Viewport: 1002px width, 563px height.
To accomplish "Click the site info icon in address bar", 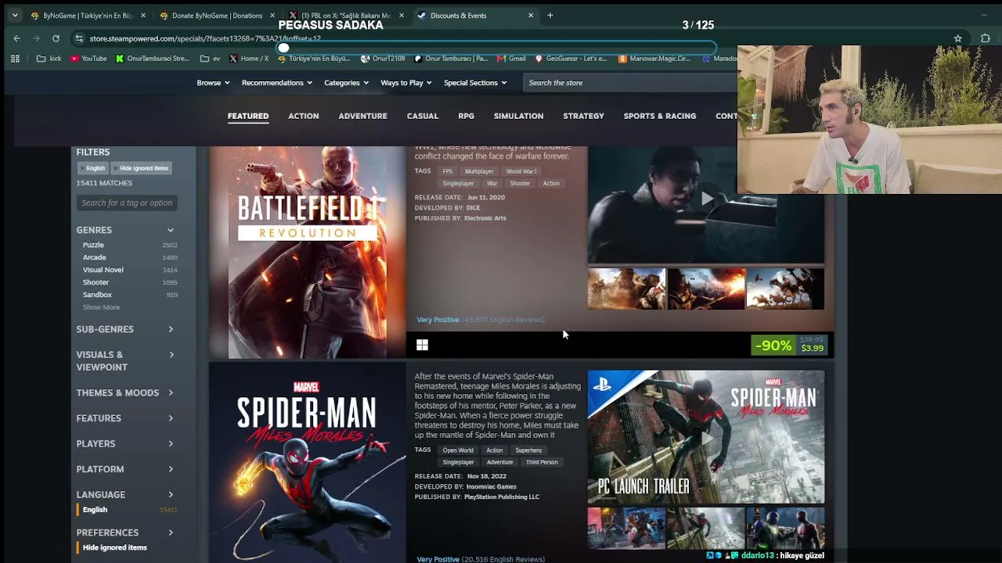I will click(79, 38).
